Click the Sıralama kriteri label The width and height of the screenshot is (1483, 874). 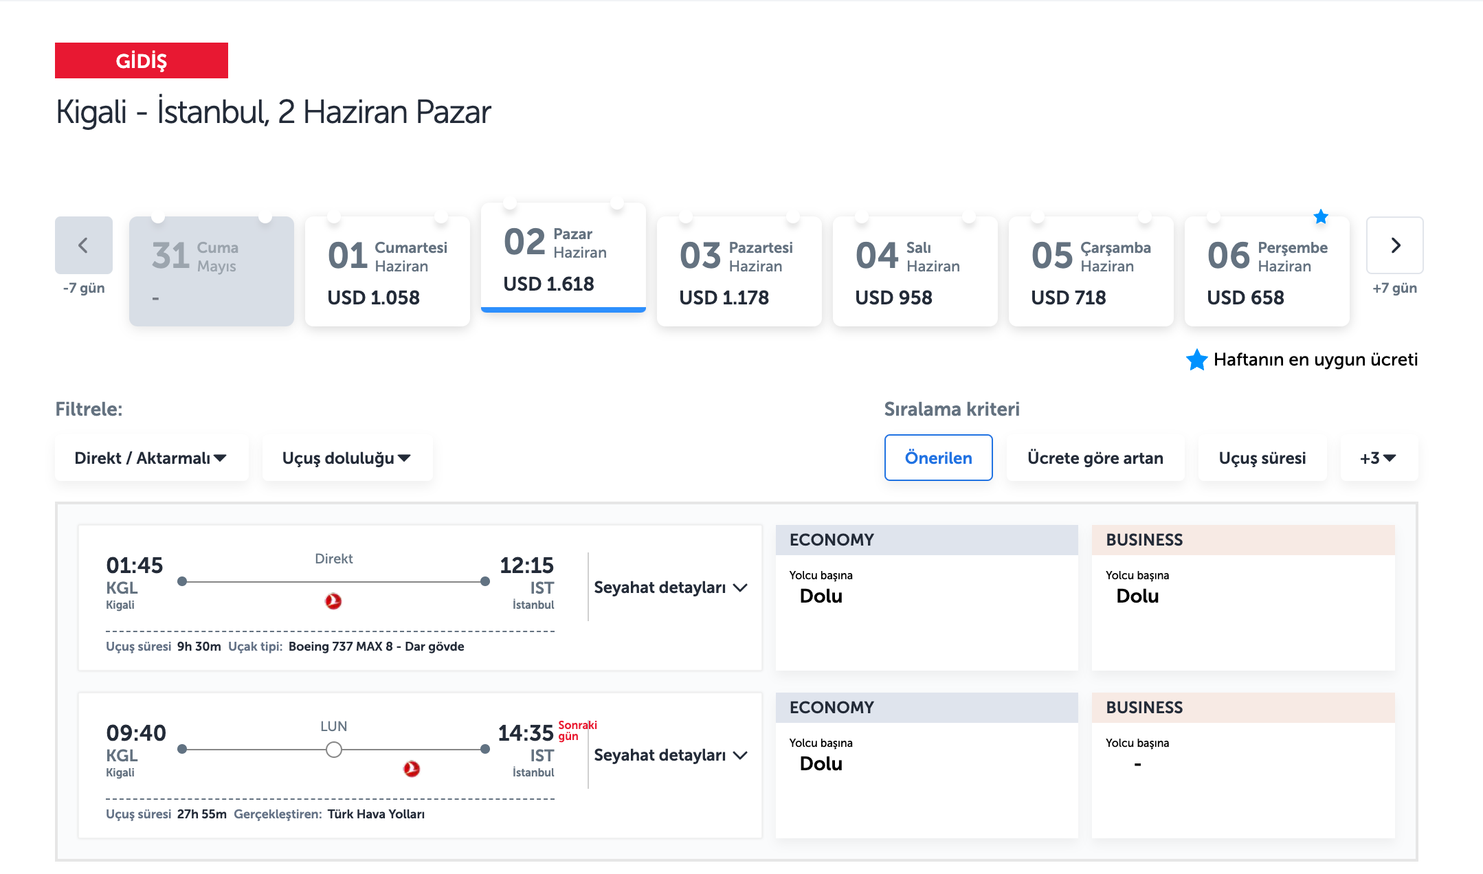pos(952,410)
